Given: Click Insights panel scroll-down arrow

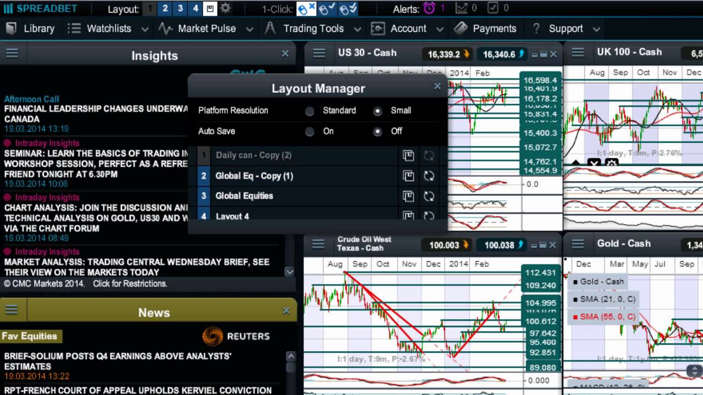Looking at the screenshot, I should pyautogui.click(x=289, y=272).
